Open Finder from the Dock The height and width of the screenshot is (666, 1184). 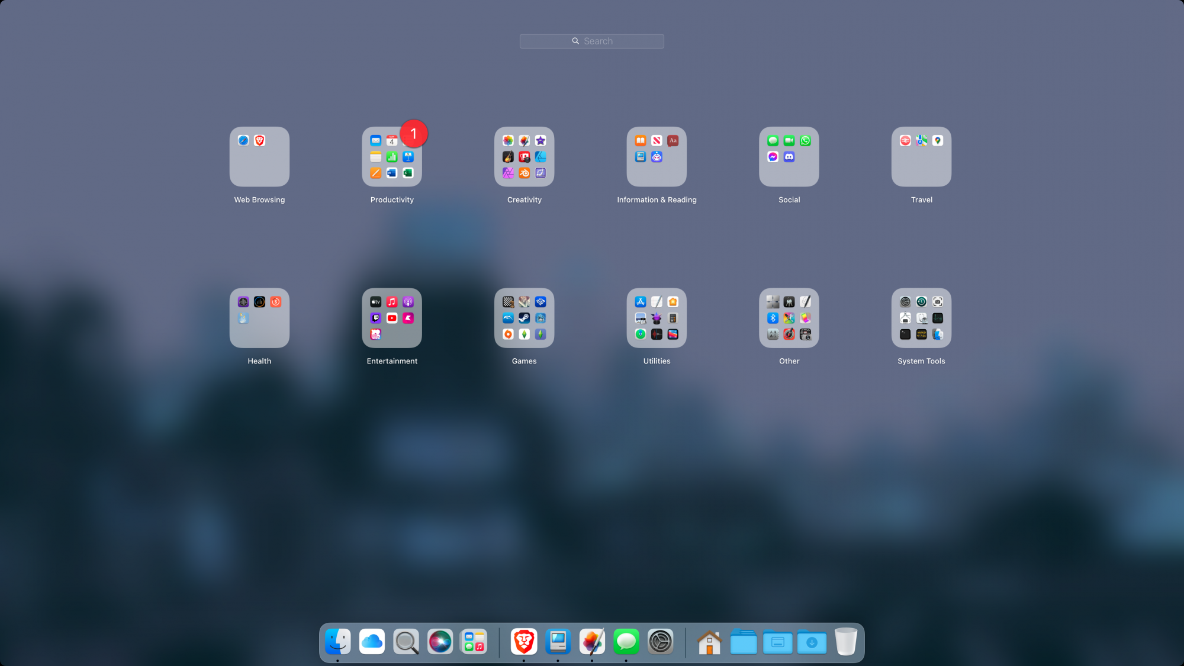tap(338, 642)
